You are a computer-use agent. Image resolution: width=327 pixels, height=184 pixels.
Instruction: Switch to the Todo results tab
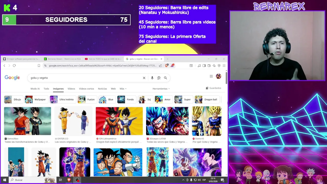(x=46, y=89)
